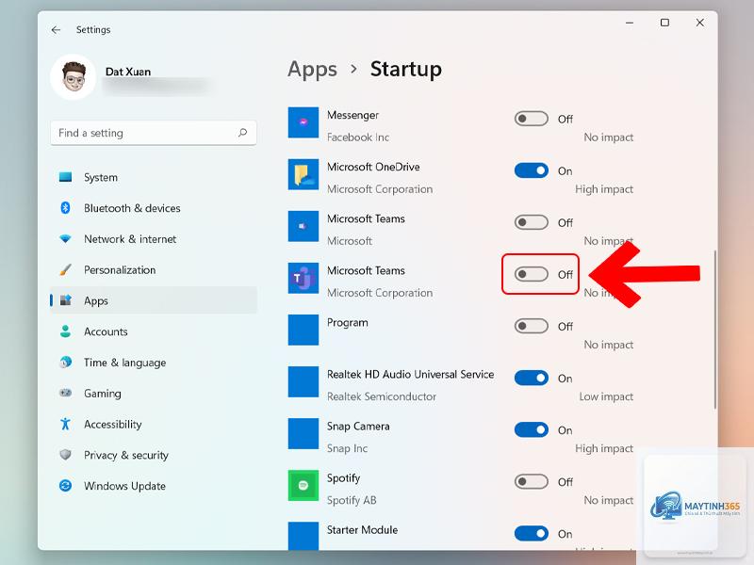The height and width of the screenshot is (565, 754).
Task: Go to Network & internet
Action: [x=154, y=239]
